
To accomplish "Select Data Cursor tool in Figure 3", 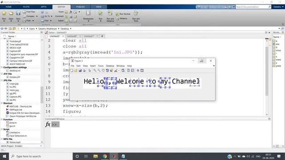I will tap(111, 70).
